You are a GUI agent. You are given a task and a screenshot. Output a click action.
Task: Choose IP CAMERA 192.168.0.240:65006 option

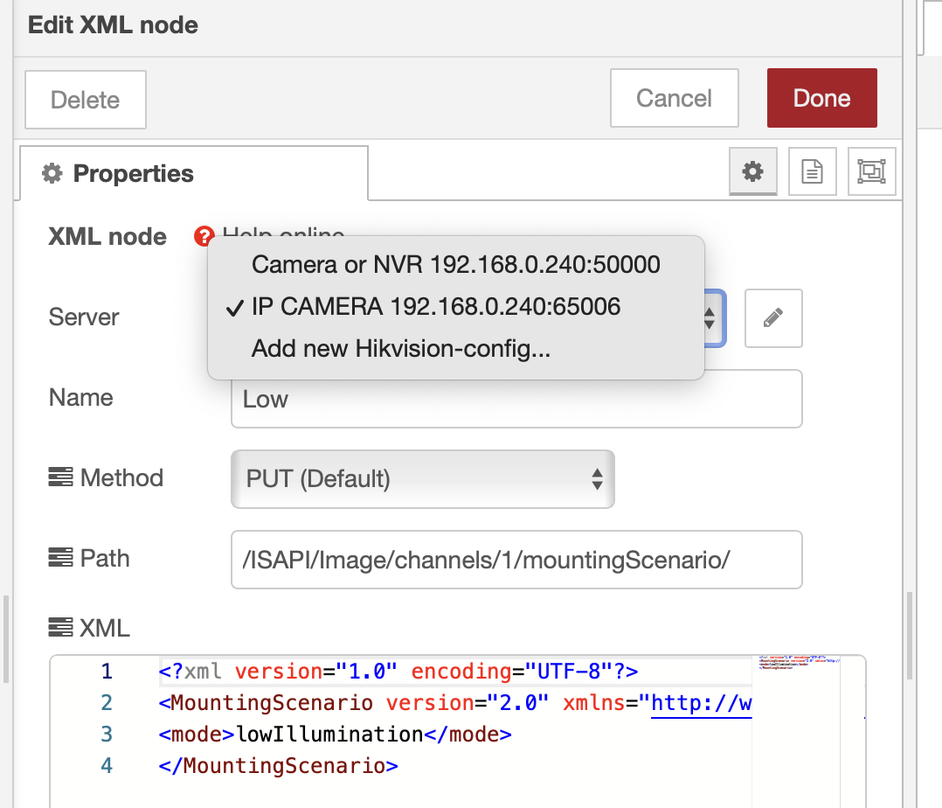coord(435,307)
